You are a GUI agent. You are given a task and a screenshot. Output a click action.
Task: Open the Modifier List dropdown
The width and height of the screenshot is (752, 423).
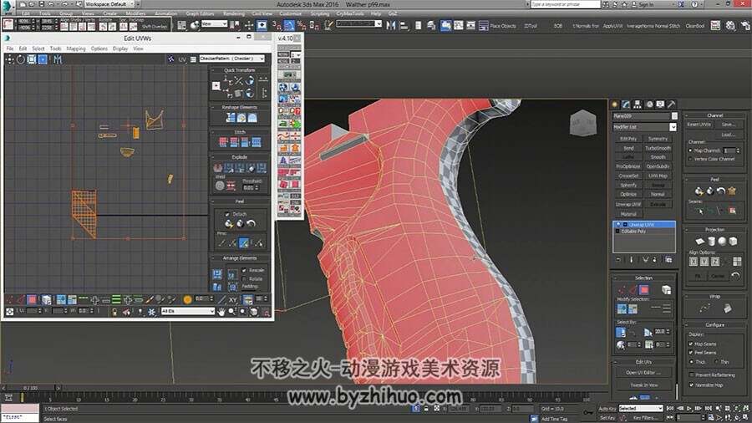point(644,127)
